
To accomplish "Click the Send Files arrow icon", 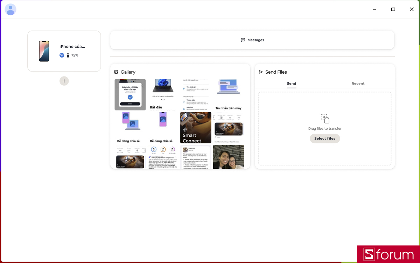I will (261, 72).
